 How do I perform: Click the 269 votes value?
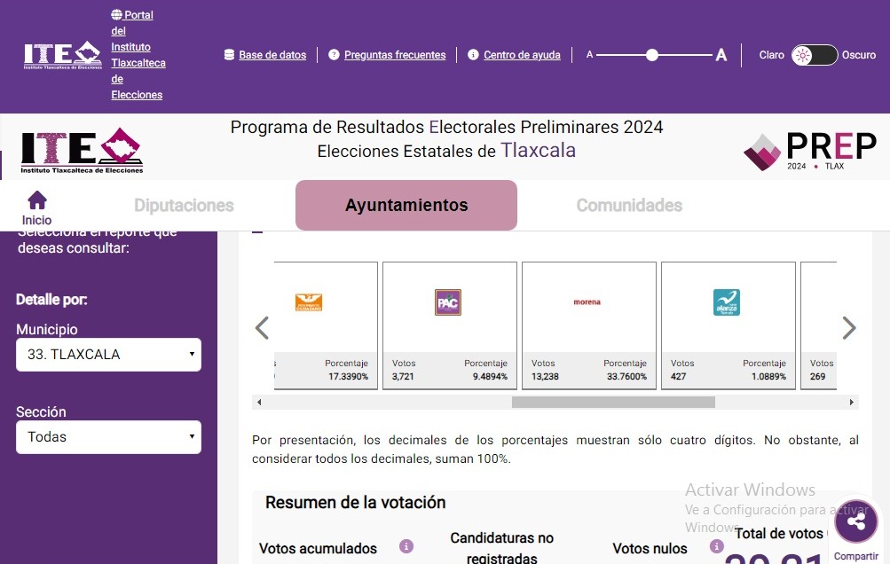pyautogui.click(x=817, y=376)
